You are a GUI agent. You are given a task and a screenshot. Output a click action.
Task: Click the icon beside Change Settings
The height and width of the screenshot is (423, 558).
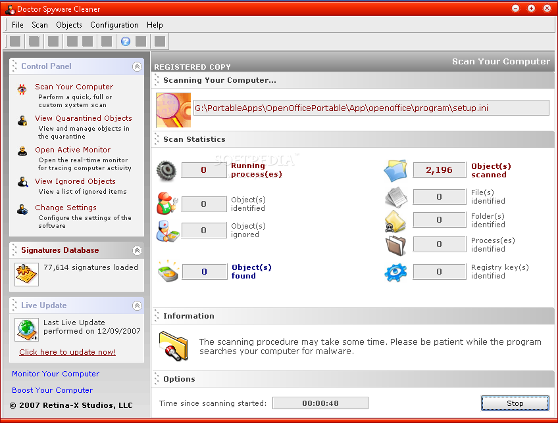22,210
